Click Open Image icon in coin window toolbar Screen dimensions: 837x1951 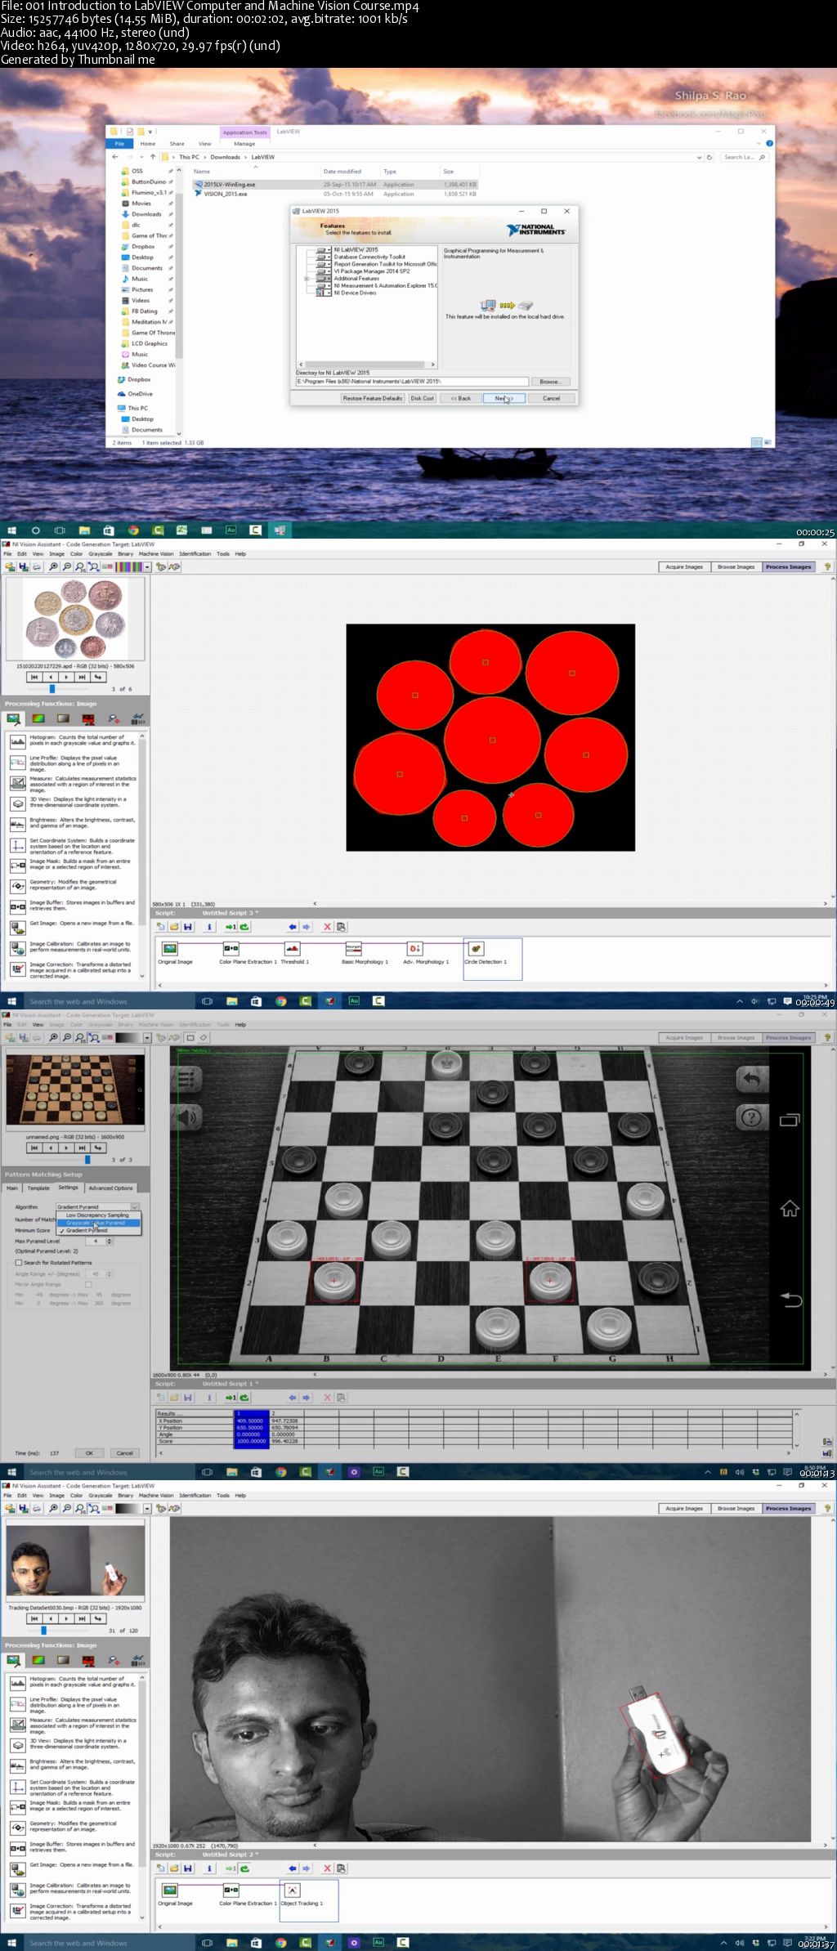tap(10, 566)
